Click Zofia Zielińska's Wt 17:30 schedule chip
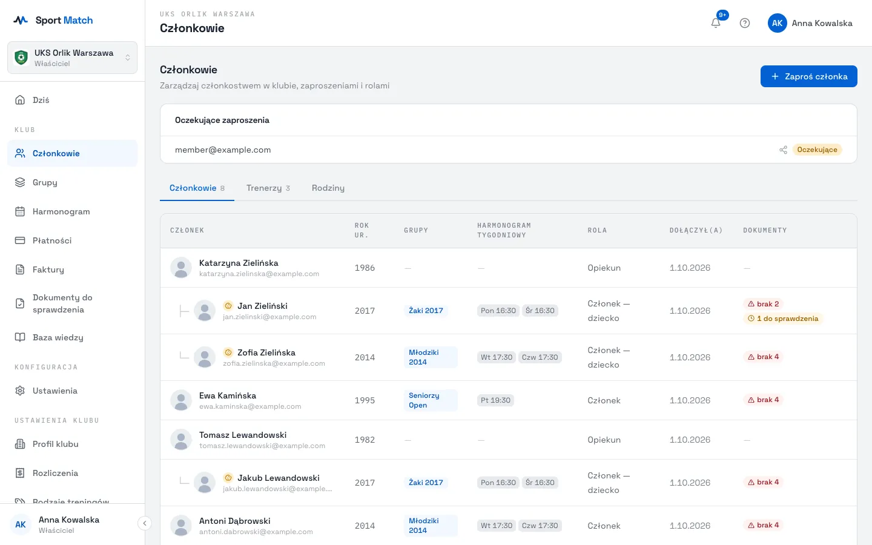Image resolution: width=872 pixels, height=545 pixels. (x=497, y=357)
